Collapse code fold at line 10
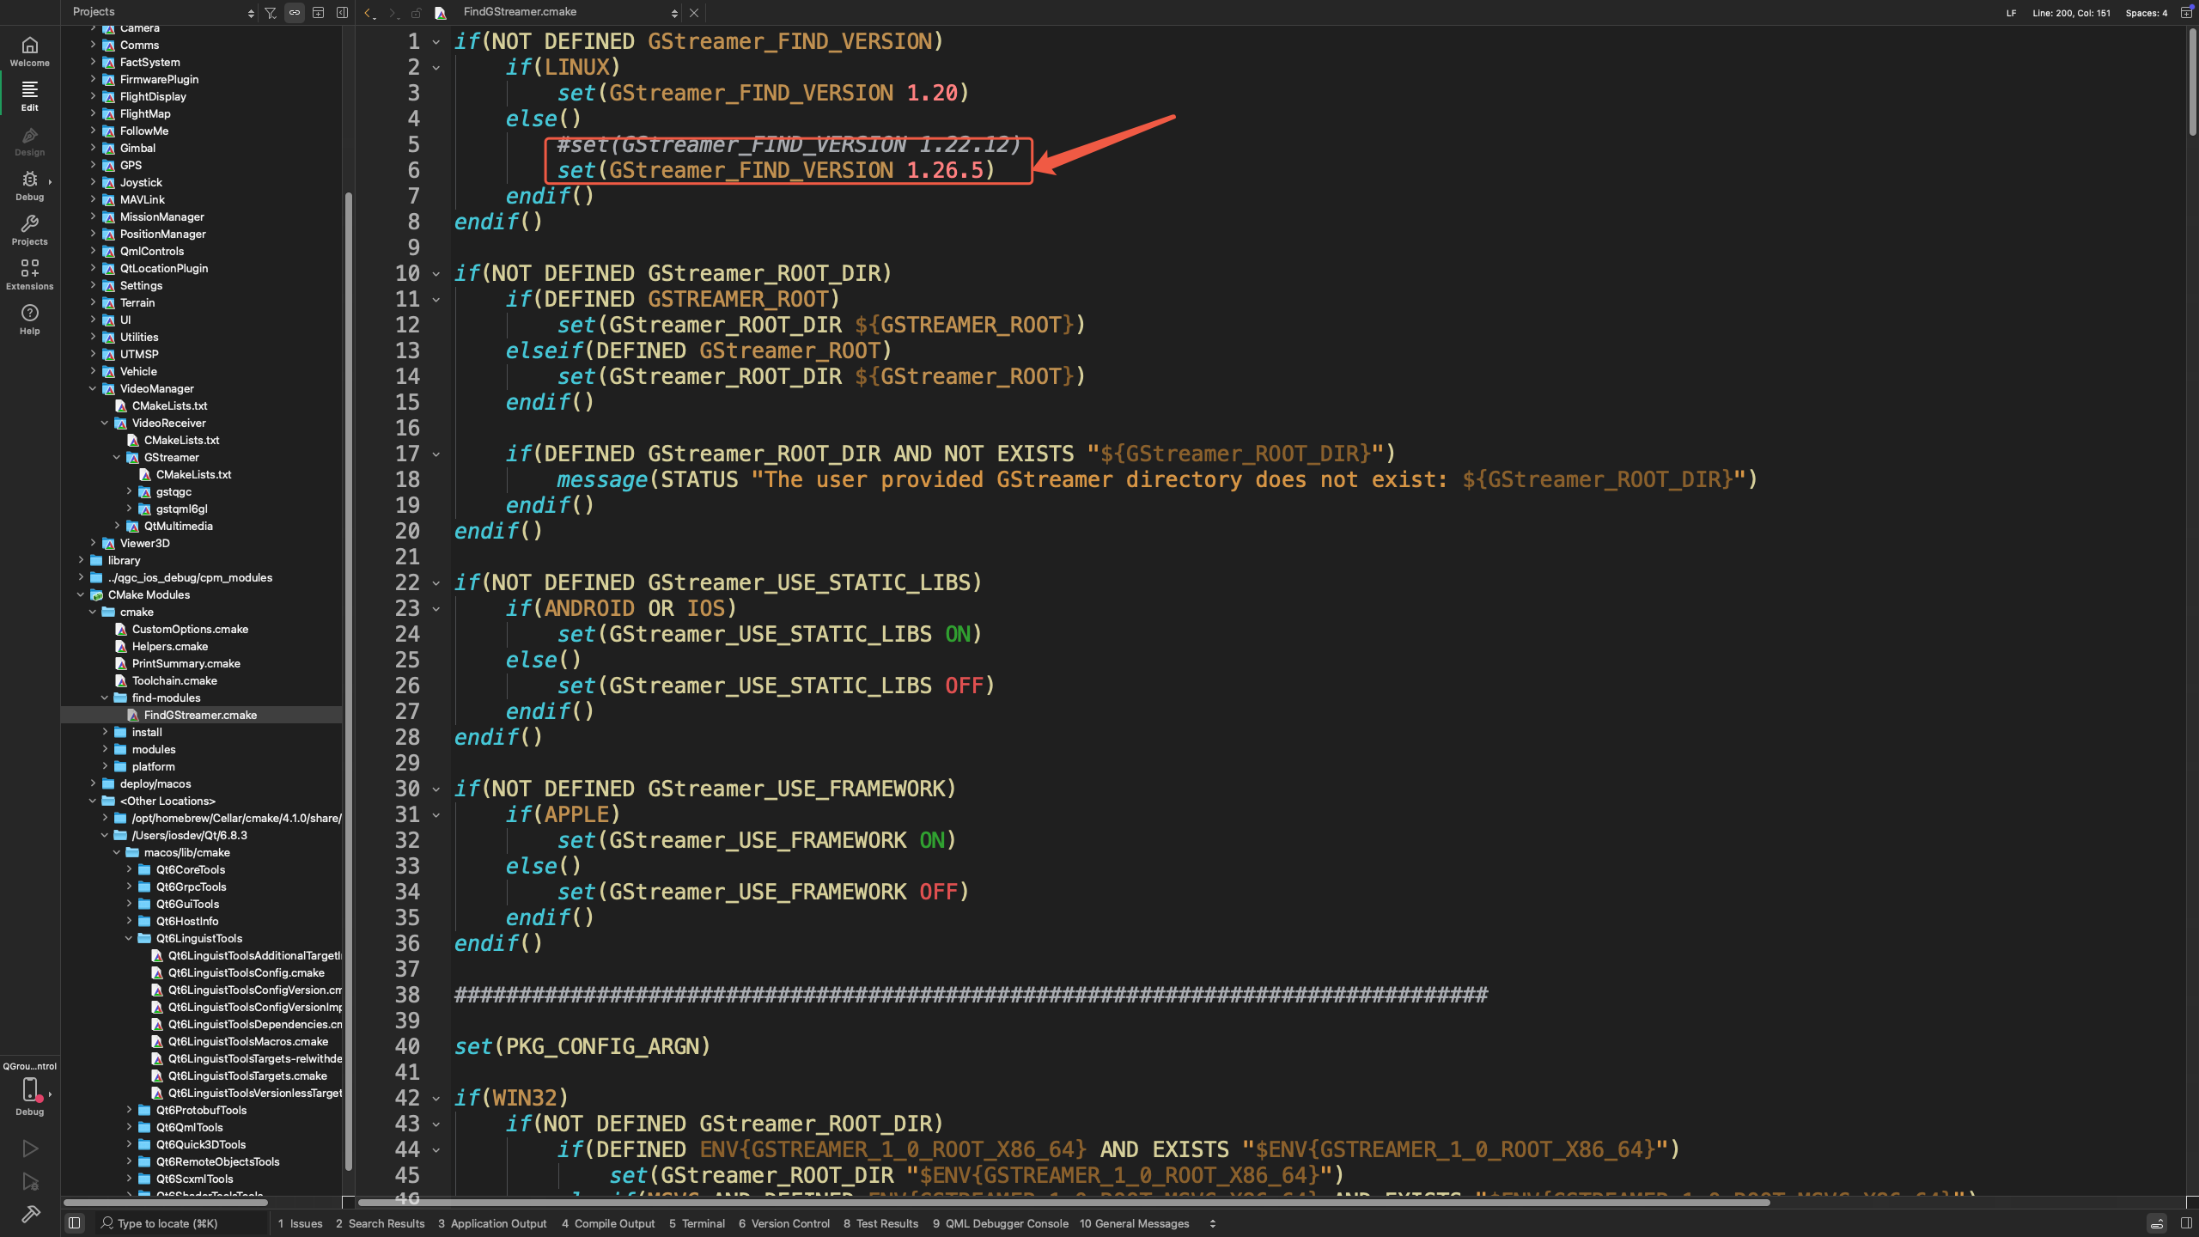This screenshot has height=1237, width=2199. coord(436,274)
